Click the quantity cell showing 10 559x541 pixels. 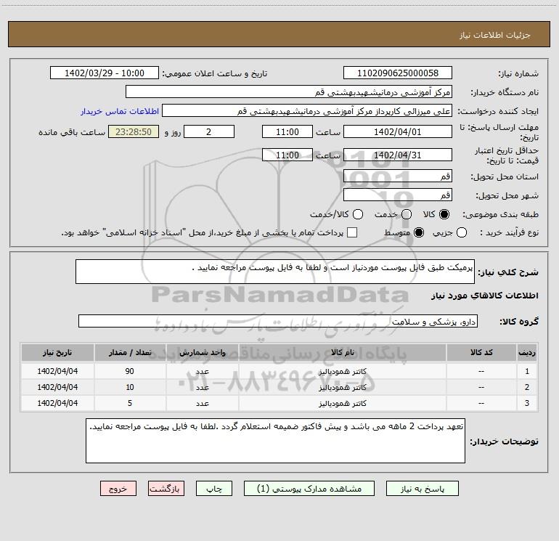coord(130,387)
